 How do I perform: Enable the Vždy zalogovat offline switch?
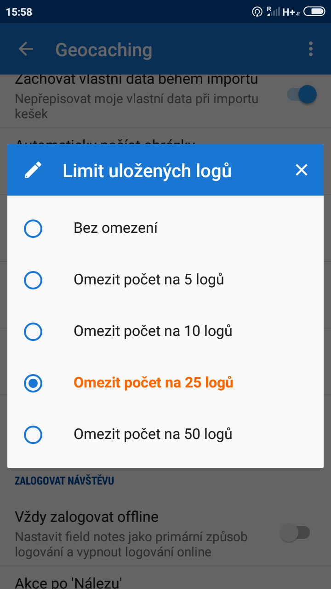tap(295, 533)
